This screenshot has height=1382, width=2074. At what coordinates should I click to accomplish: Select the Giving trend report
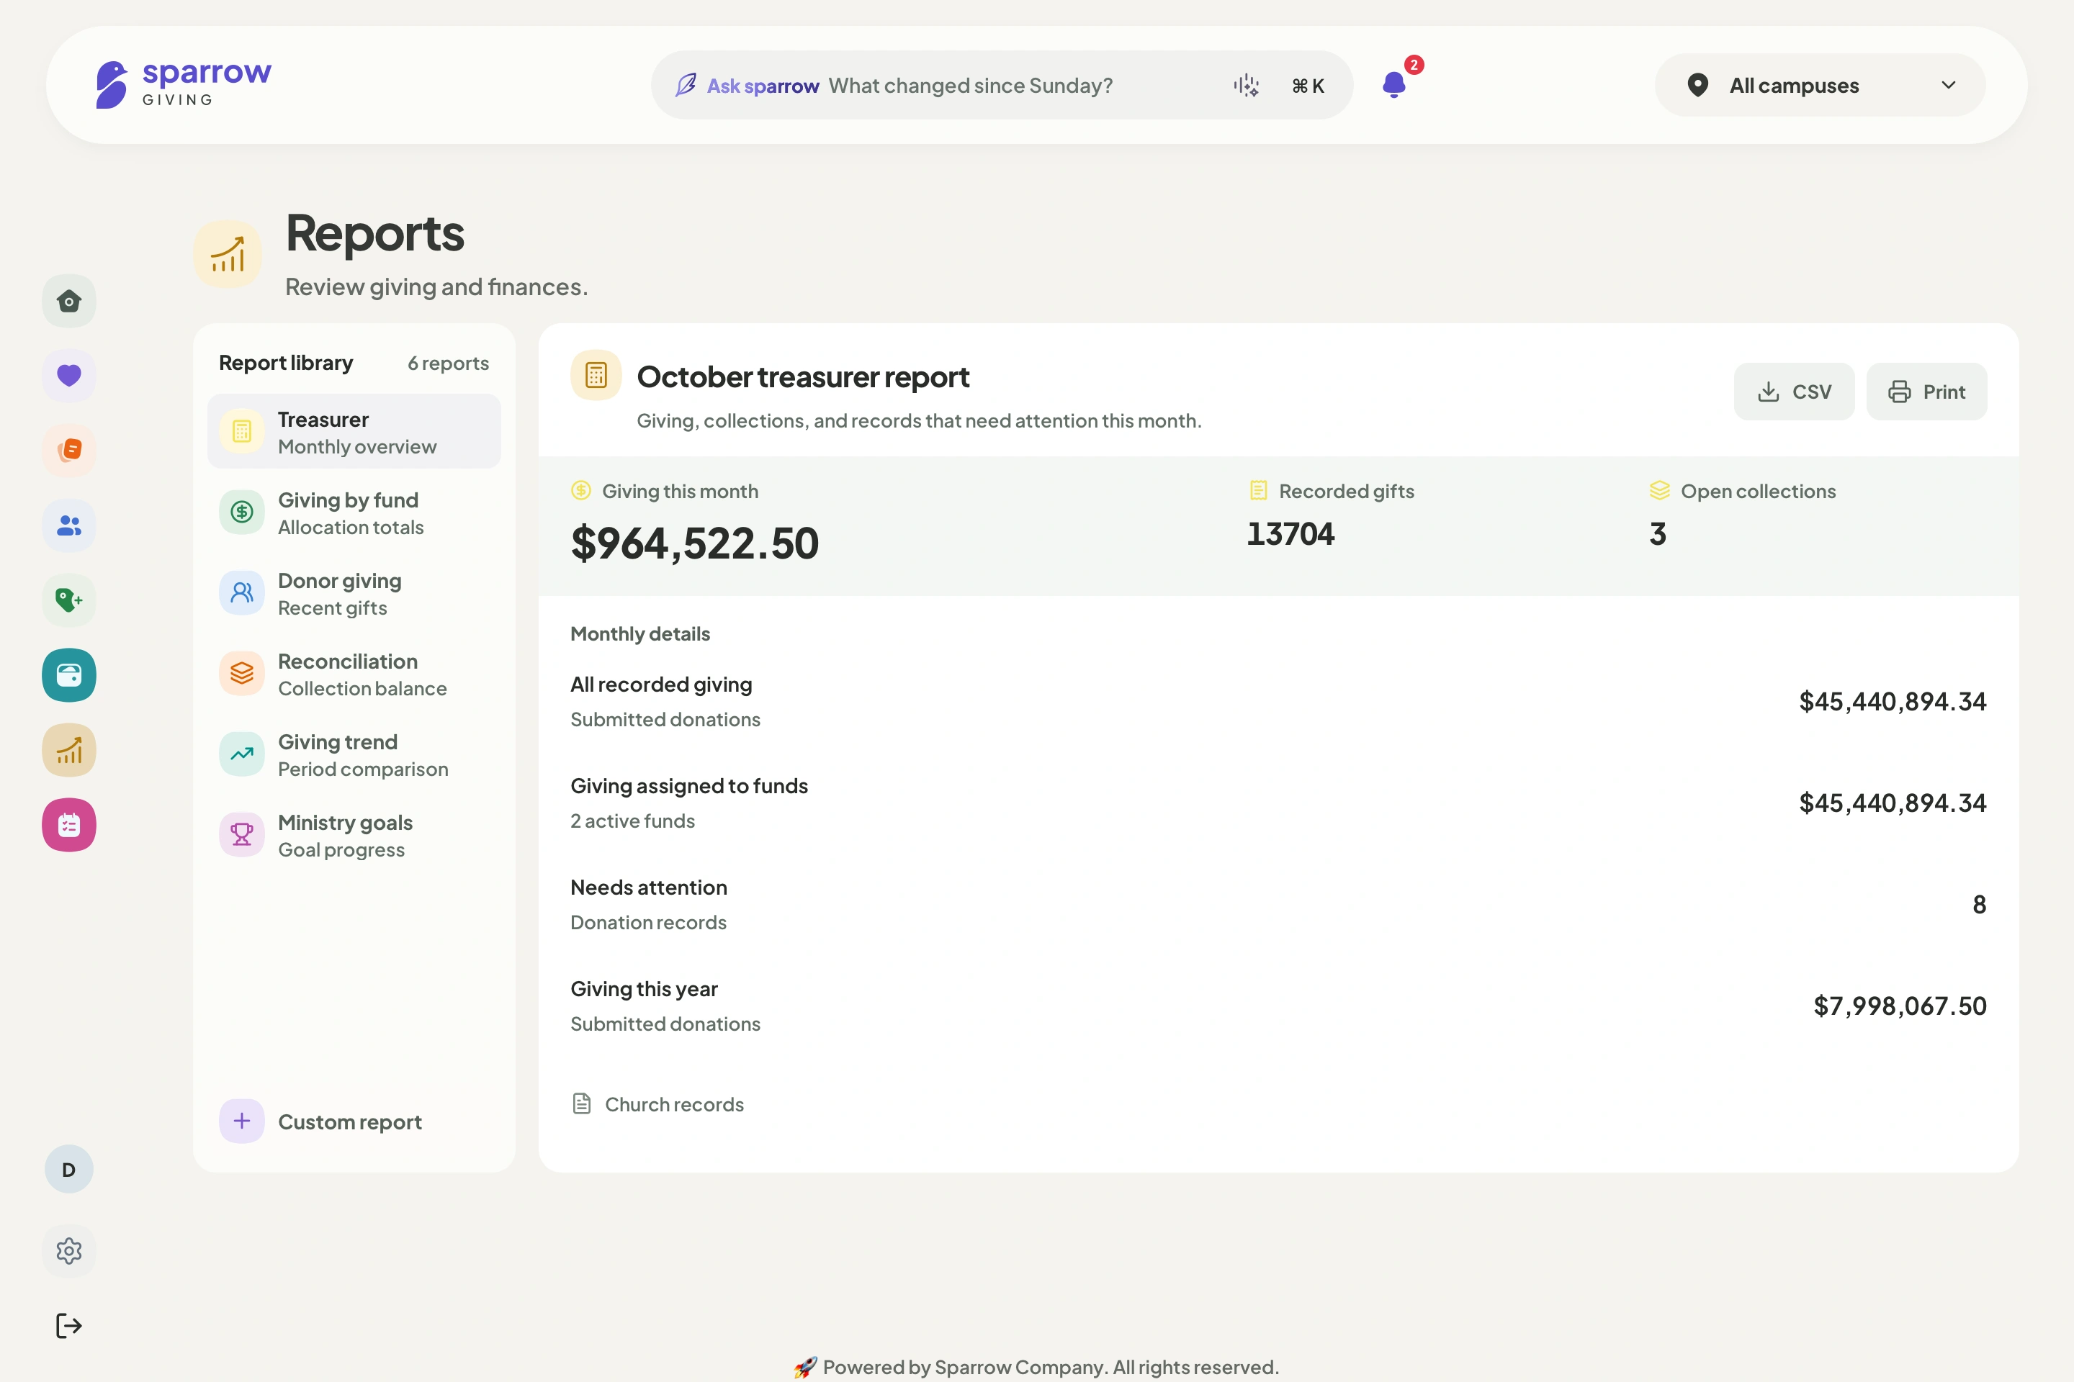click(x=354, y=754)
